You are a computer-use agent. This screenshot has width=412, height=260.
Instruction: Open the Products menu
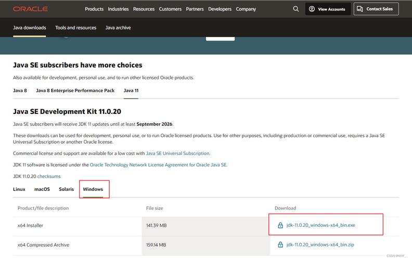pos(94,9)
